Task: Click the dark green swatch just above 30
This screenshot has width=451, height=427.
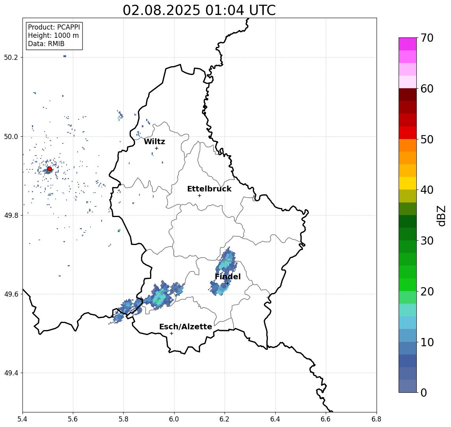Action: 408,234
